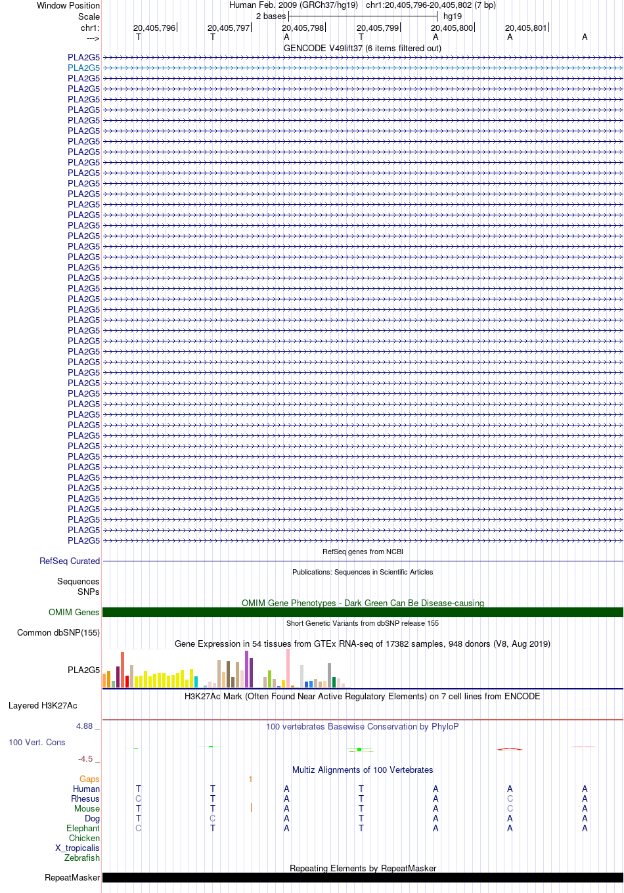Click the RefSeq Curated blue intron line

pyautogui.click(x=363, y=561)
